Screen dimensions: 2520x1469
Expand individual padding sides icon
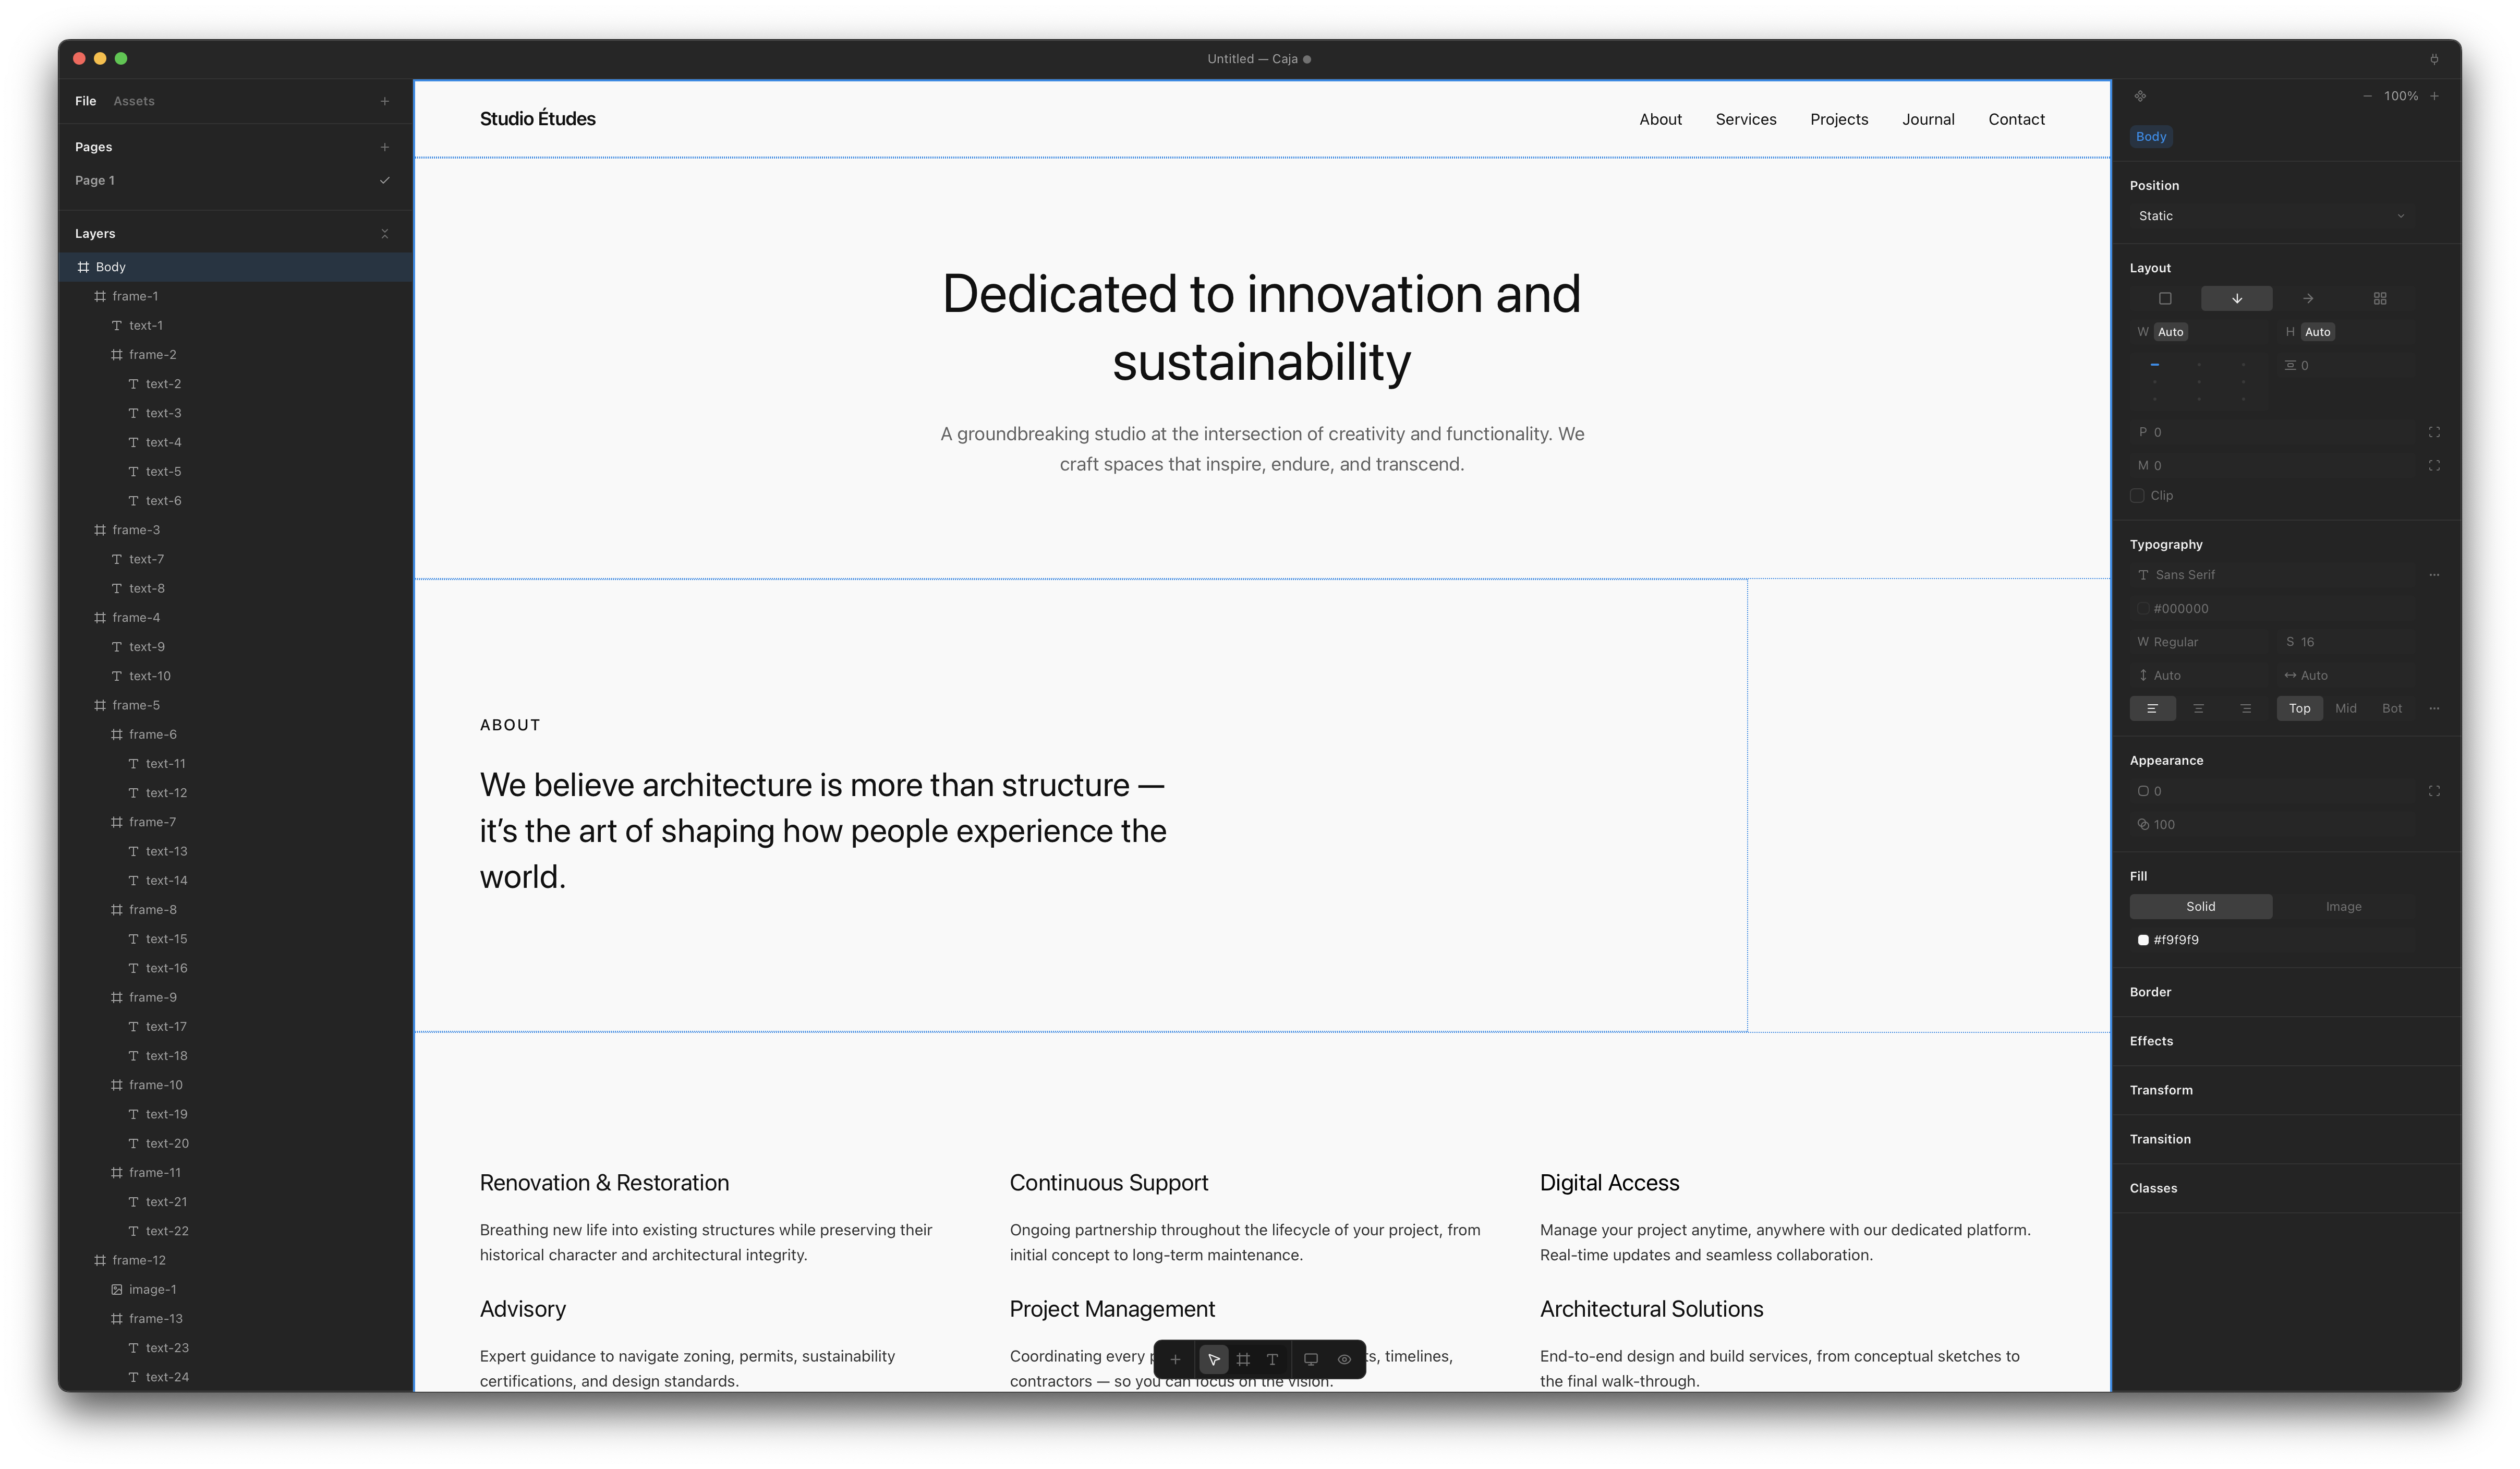[2434, 432]
